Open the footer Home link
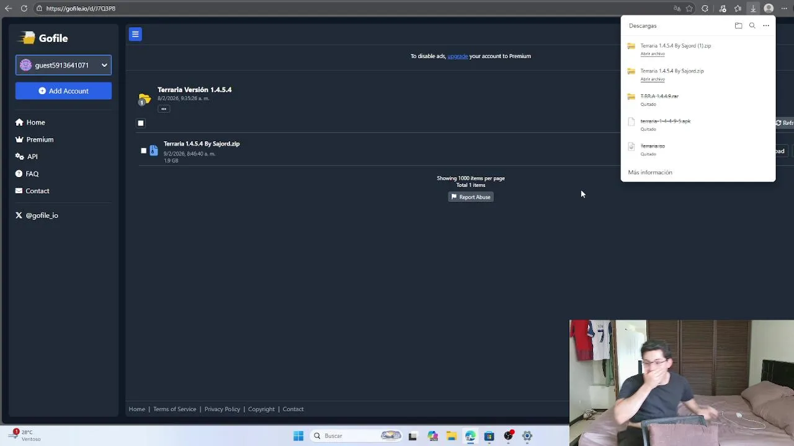The height and width of the screenshot is (446, 794). click(x=137, y=409)
